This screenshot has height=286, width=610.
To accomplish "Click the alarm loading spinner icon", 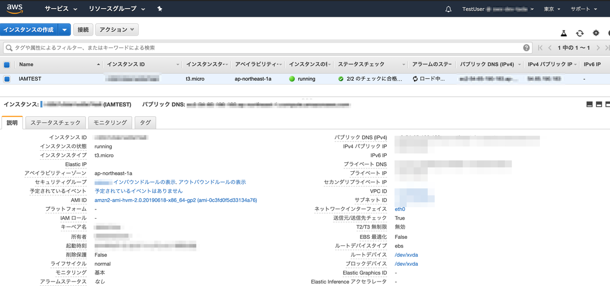I will 415,79.
